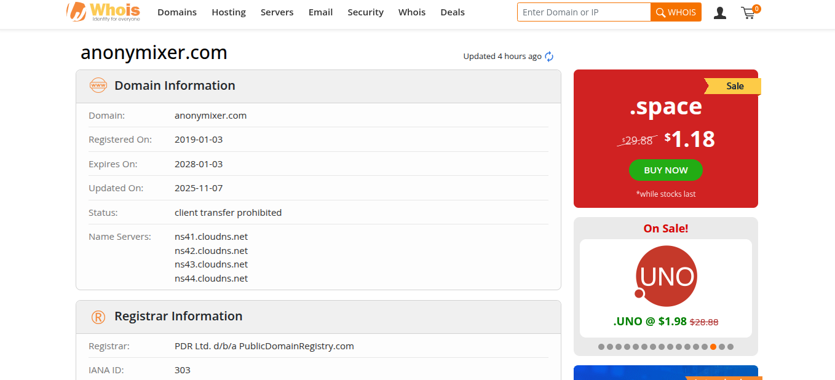Image resolution: width=835 pixels, height=380 pixels.
Task: Click the orange WHOIS search button
Action: (x=676, y=12)
